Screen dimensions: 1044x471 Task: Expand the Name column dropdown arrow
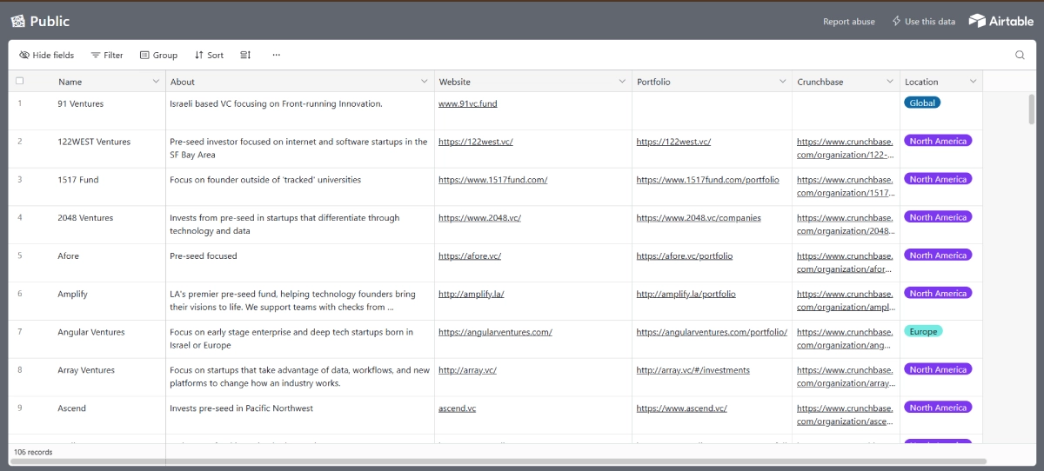156,82
